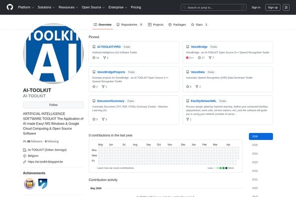This screenshot has height=197, width=296.
Task: Click the fork count on FacilityNetworkML
Action: point(189,119)
